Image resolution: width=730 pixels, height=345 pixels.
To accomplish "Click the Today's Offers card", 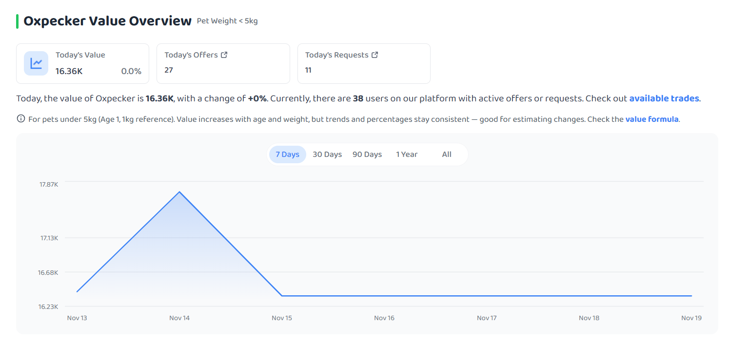I will coord(223,63).
